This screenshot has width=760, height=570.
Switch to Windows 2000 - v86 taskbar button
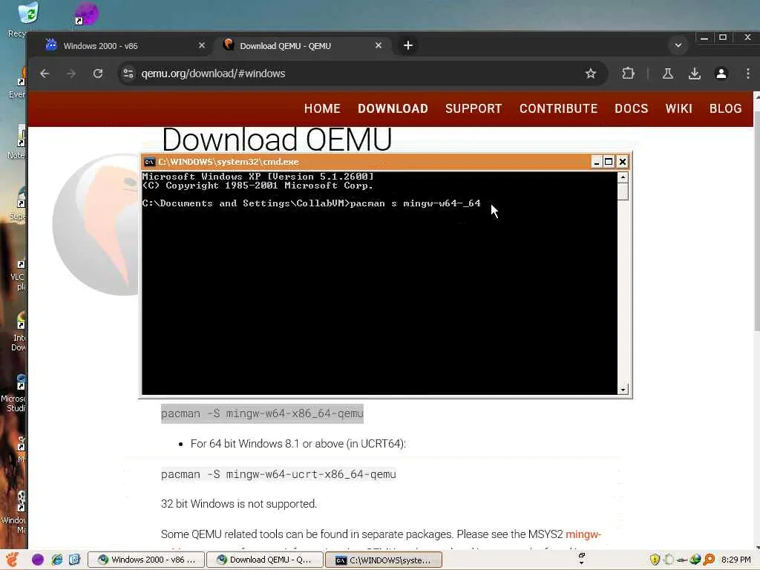pyautogui.click(x=146, y=560)
